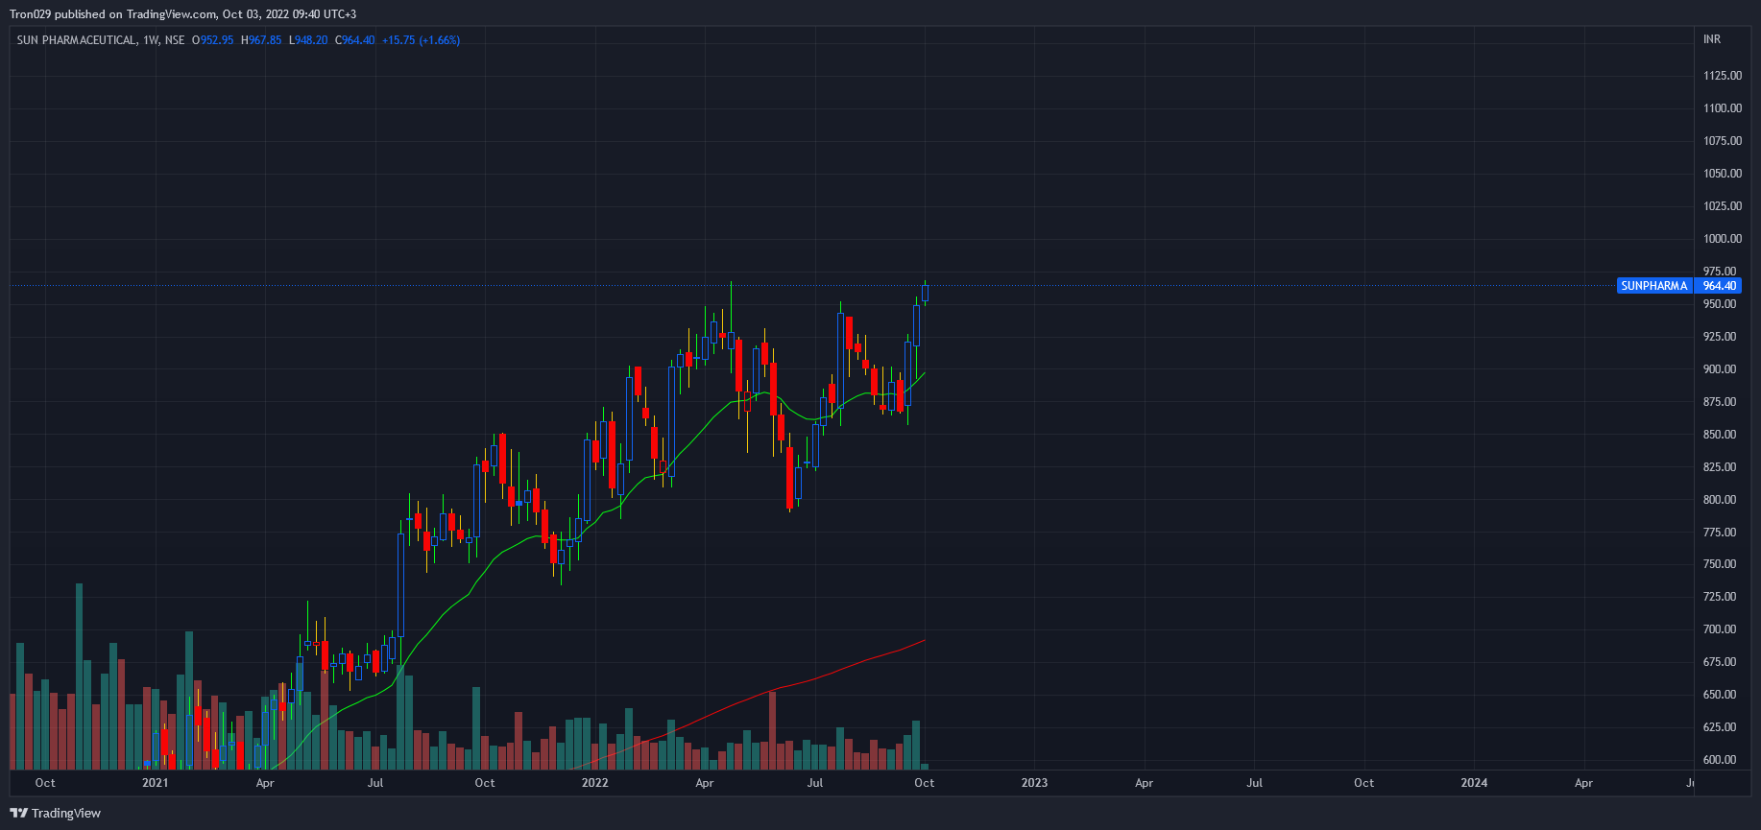1761x830 pixels.
Task: Click the 900.00 price axis label
Action: pos(1719,369)
